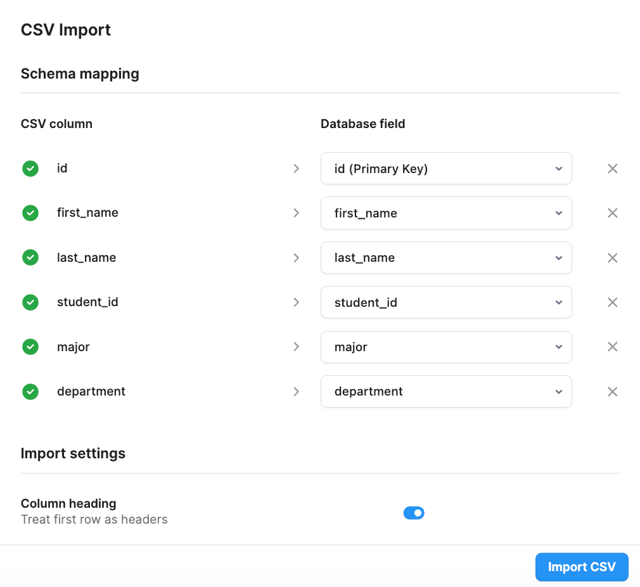This screenshot has width=640, height=587.
Task: Click the arrow chevron after student_id
Action: click(297, 302)
